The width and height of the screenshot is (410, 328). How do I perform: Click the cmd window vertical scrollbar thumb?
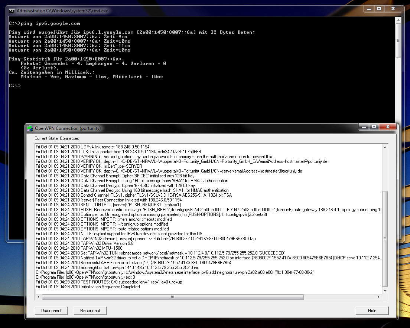pos(398,40)
